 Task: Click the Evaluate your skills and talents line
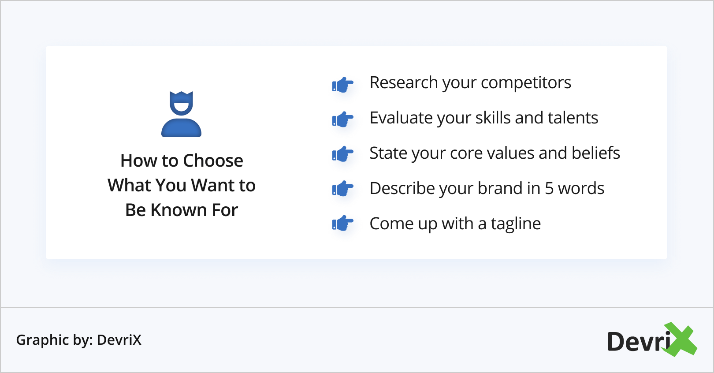click(x=483, y=118)
